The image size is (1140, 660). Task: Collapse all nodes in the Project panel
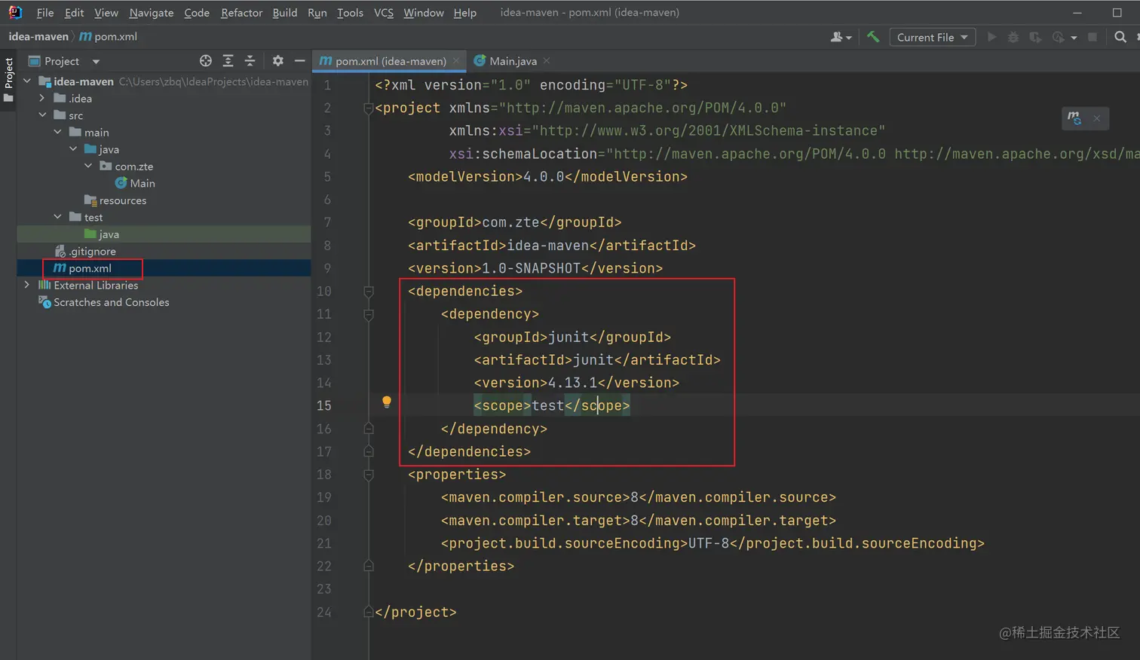pyautogui.click(x=250, y=61)
